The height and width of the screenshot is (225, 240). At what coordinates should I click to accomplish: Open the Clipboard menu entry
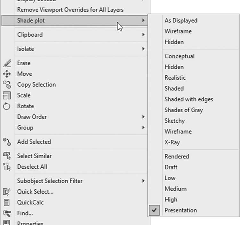(75, 35)
